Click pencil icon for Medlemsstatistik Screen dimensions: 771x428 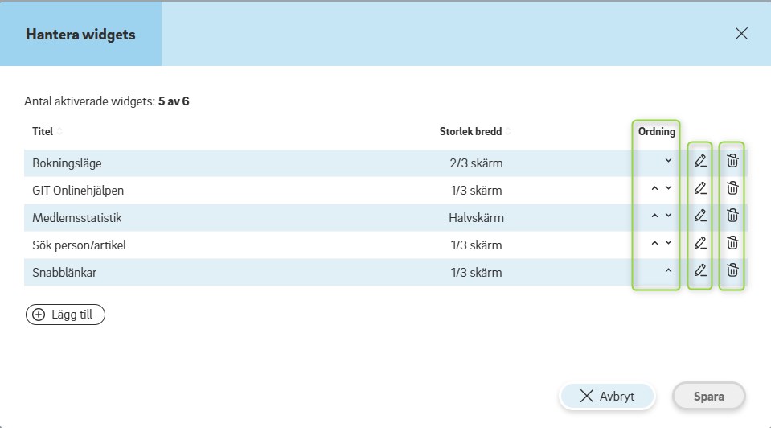[700, 216]
